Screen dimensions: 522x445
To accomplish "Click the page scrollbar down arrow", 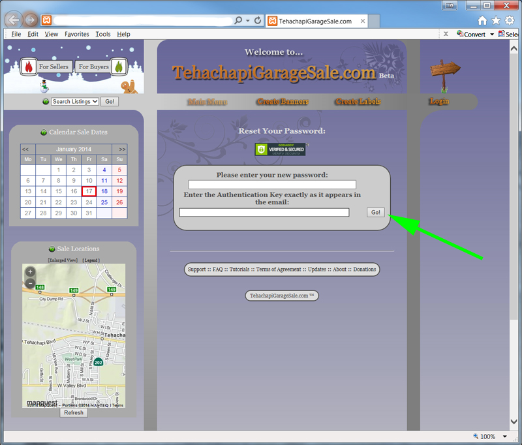I will 514,422.
